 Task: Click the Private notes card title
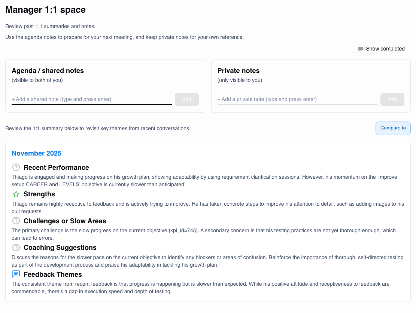point(239,71)
